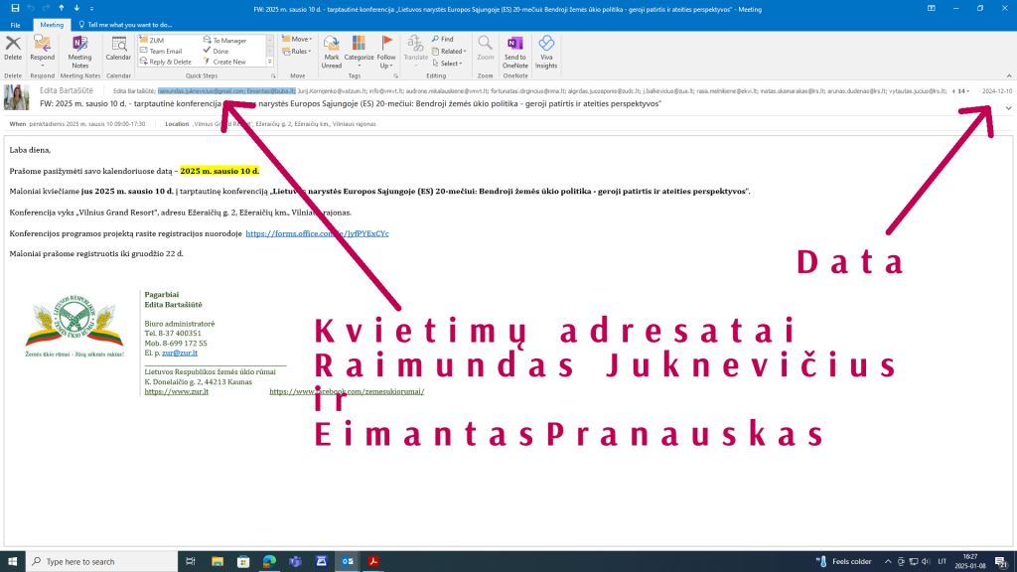The image size is (1017, 572).
Task: Click the Delete meeting icon
Action: (x=13, y=48)
